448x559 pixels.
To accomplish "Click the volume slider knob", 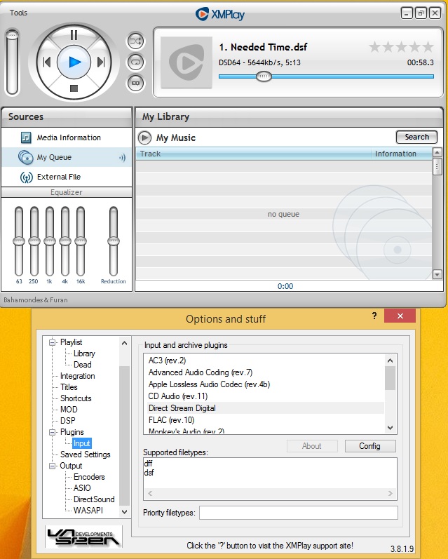I will pyautogui.click(x=13, y=35).
